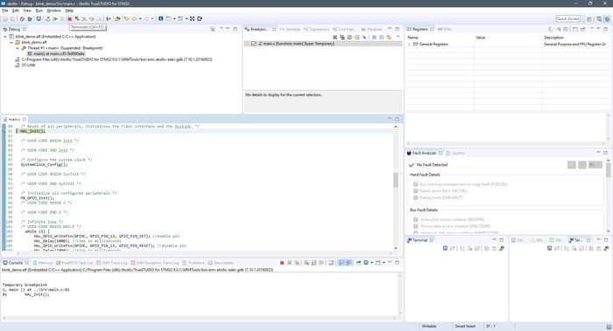Screen dimensions: 613x331
Task: Click the Disconnect icon next to Terminate
Action: pos(77,18)
